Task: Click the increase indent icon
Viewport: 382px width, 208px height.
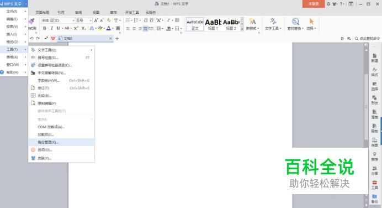Action: (152, 20)
